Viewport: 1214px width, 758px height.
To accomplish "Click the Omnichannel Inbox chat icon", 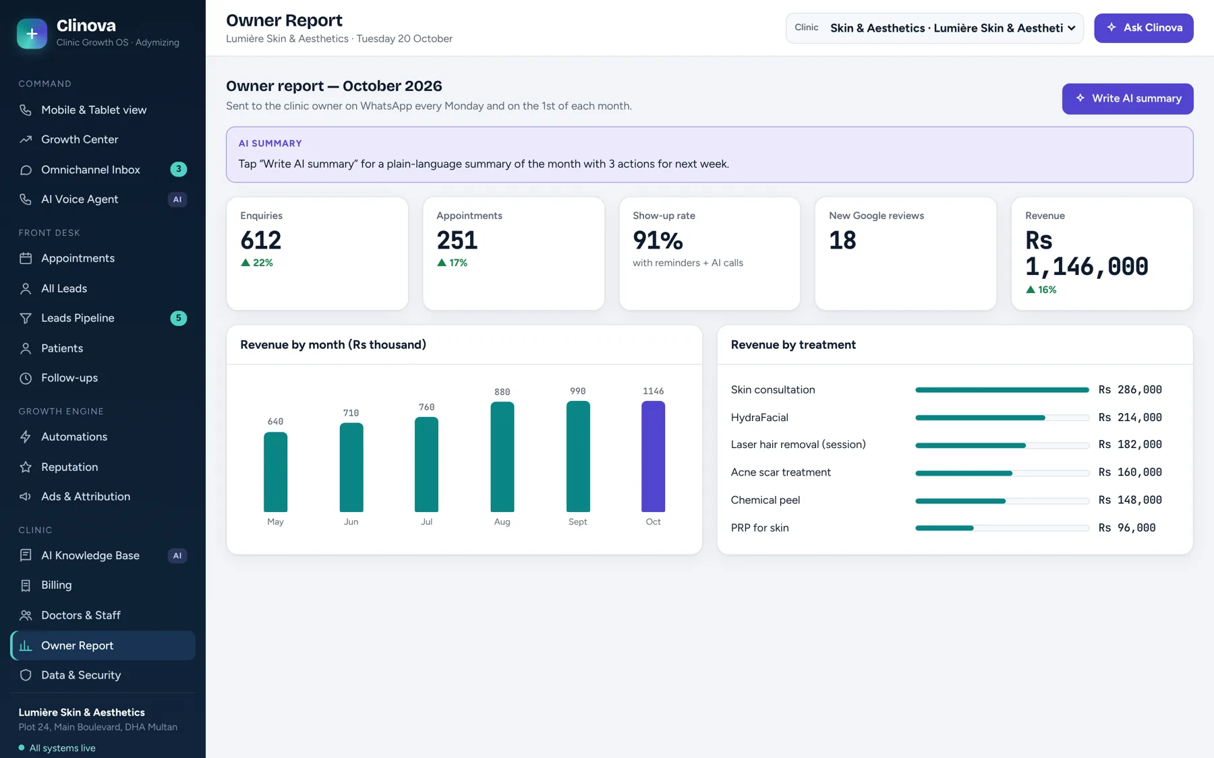I will [x=26, y=170].
